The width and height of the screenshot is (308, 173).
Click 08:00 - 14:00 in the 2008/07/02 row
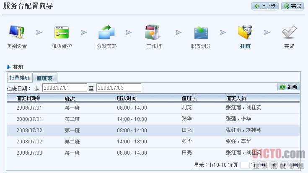[x=132, y=130]
